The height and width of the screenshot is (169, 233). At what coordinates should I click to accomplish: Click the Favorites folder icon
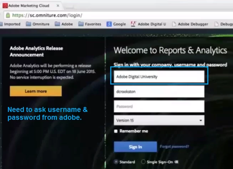81,24
